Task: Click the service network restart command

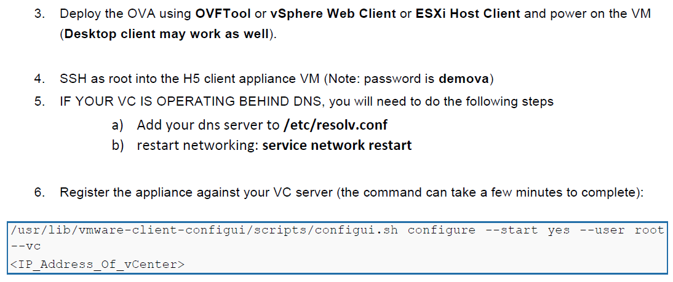Action: click(x=337, y=145)
